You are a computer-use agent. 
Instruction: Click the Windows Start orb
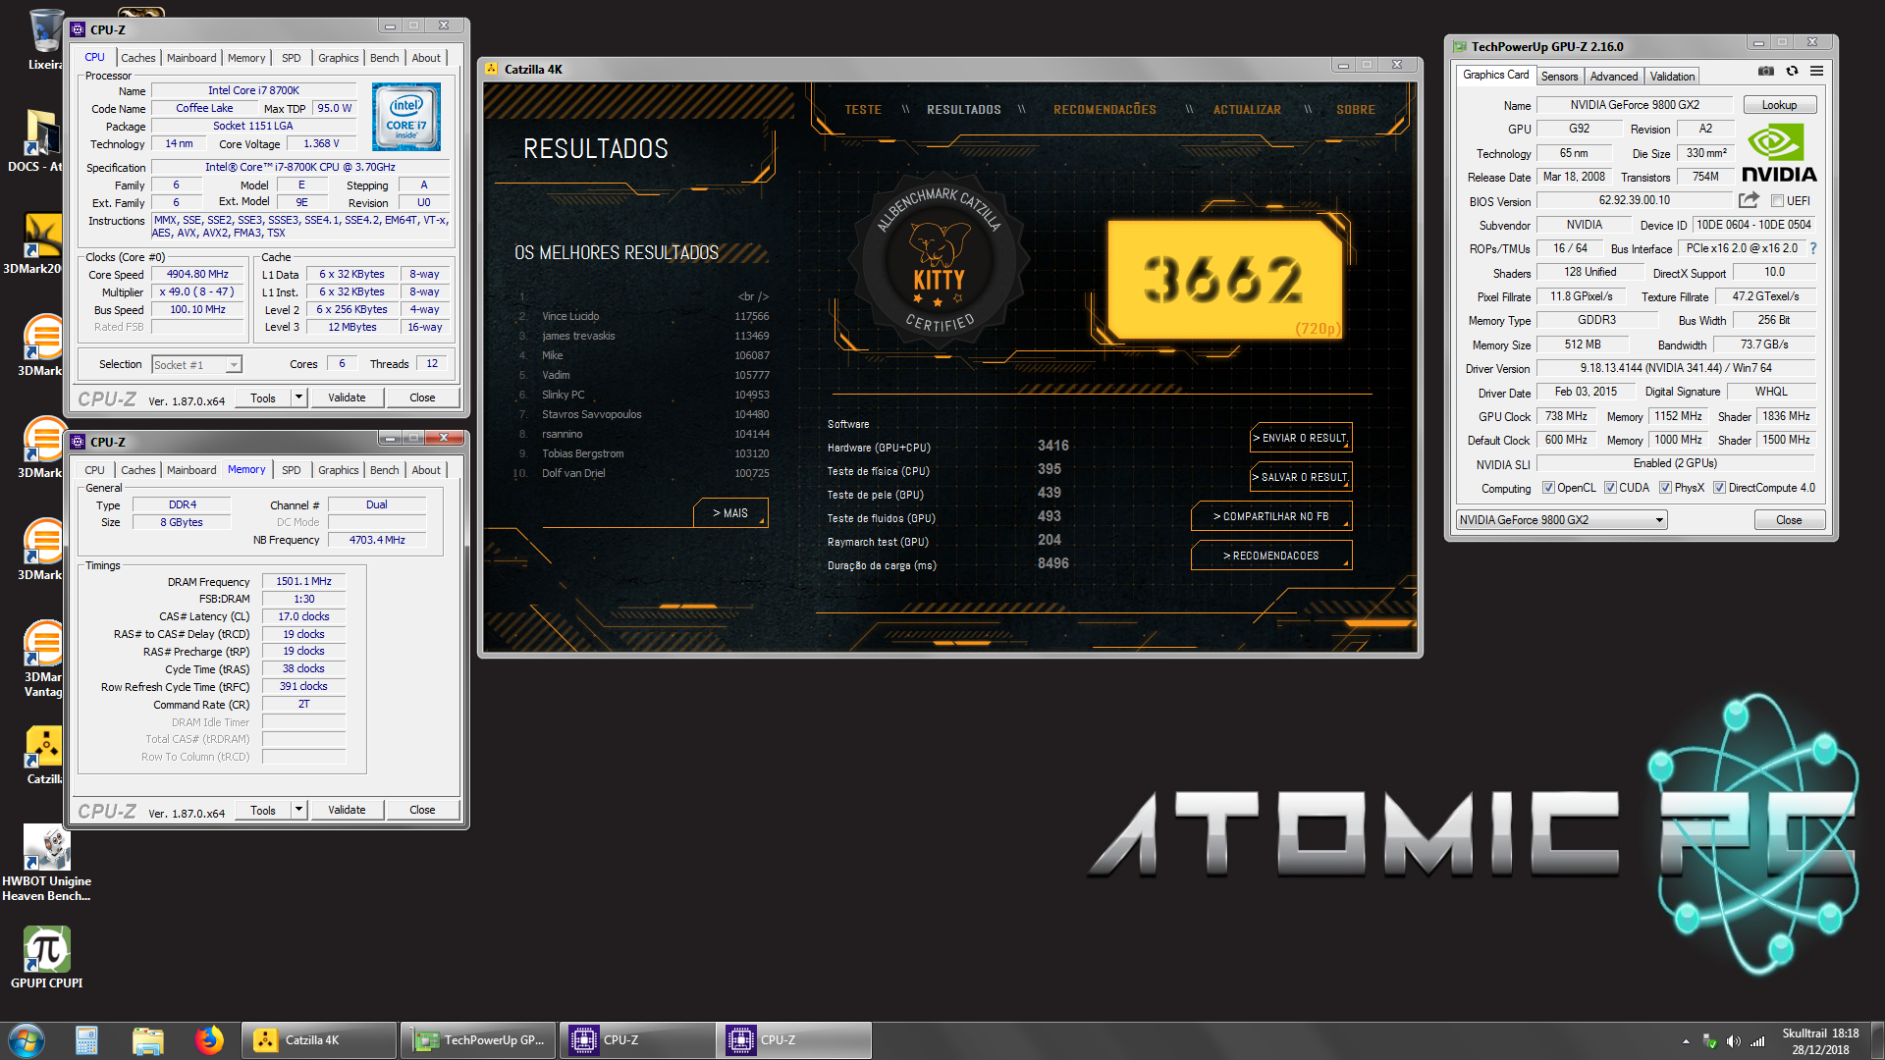27,1040
